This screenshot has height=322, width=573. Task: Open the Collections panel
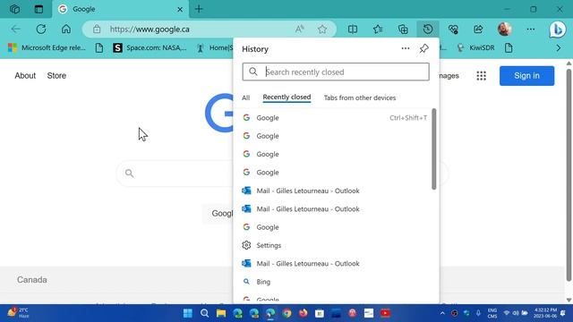click(x=403, y=30)
